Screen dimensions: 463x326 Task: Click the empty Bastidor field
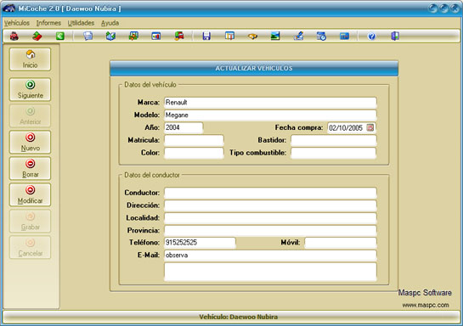(334, 140)
